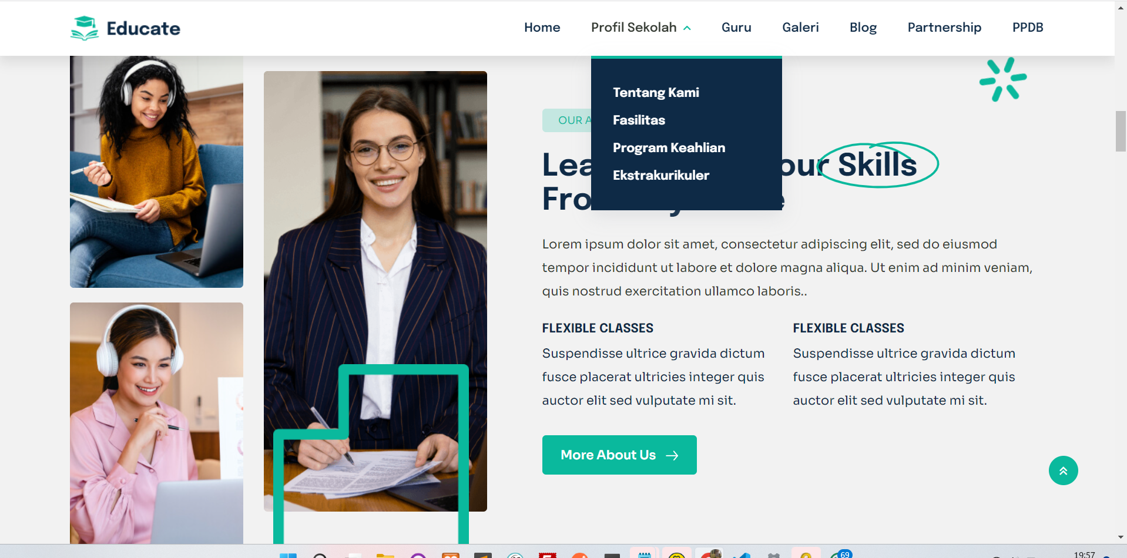The height and width of the screenshot is (558, 1127).
Task: Click the arrow on More About Us
Action: [x=672, y=455]
